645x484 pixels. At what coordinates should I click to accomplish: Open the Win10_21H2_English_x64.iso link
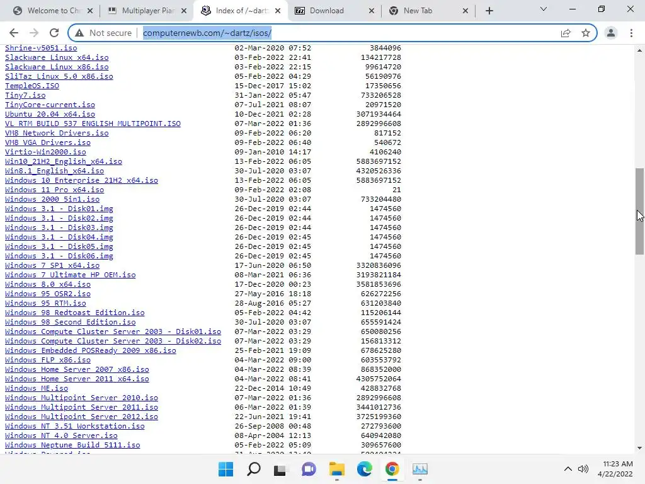[x=64, y=161]
